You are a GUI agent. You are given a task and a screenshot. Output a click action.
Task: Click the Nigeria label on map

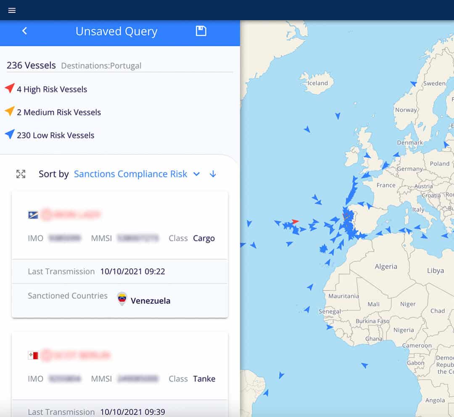(x=404, y=330)
